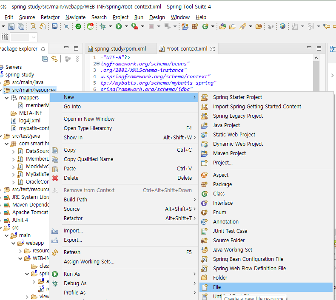Click the Search flashlight toolbar icon
The height and width of the screenshot is (300, 336).
click(x=243, y=26)
